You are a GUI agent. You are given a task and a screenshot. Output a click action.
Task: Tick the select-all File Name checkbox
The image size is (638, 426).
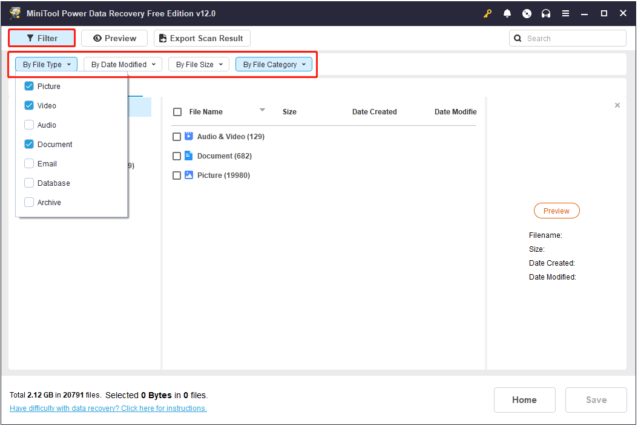(177, 112)
